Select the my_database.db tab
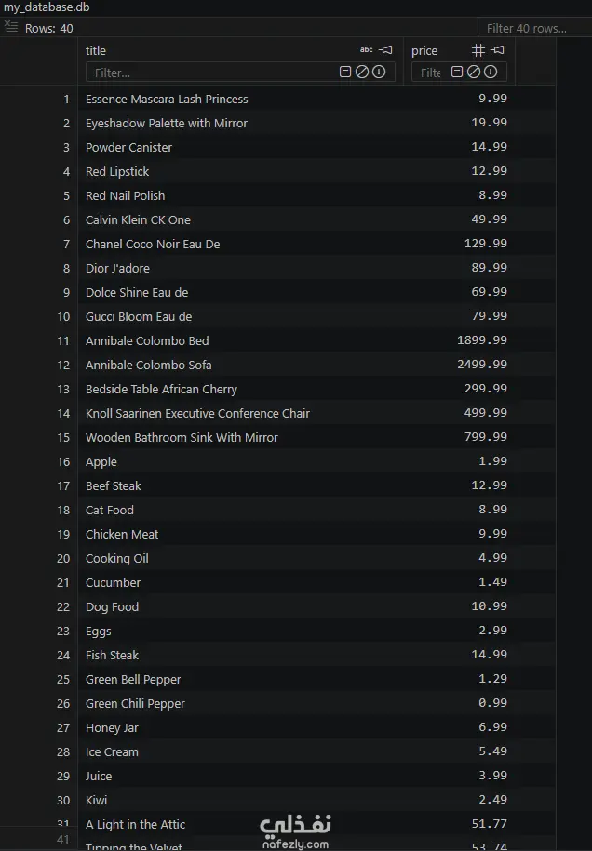The width and height of the screenshot is (592, 851). click(x=47, y=7)
